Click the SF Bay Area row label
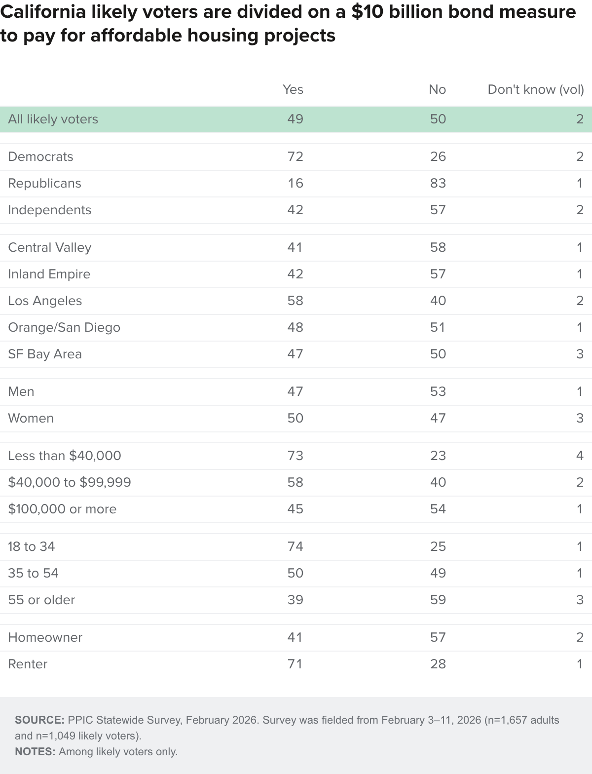The height and width of the screenshot is (774, 592). [x=45, y=354]
